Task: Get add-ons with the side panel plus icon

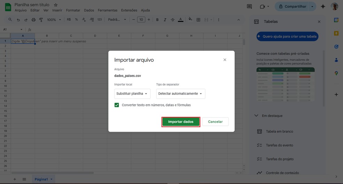Action: coord(336,94)
